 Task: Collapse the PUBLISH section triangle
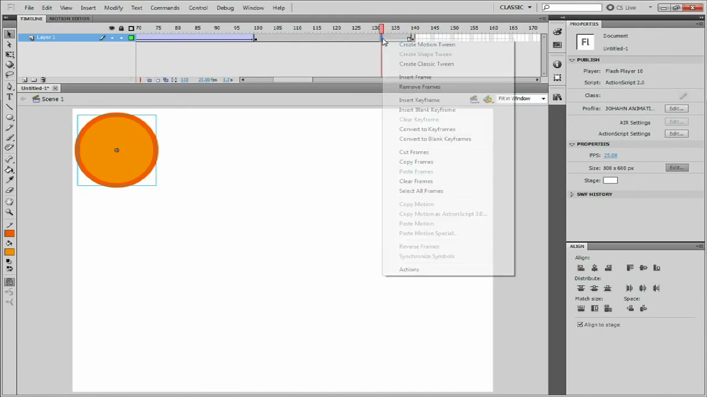(x=572, y=60)
